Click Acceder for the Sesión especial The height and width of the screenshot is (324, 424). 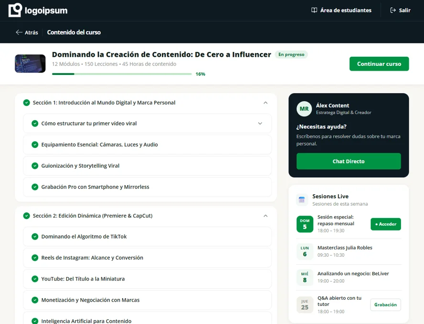pyautogui.click(x=386, y=224)
